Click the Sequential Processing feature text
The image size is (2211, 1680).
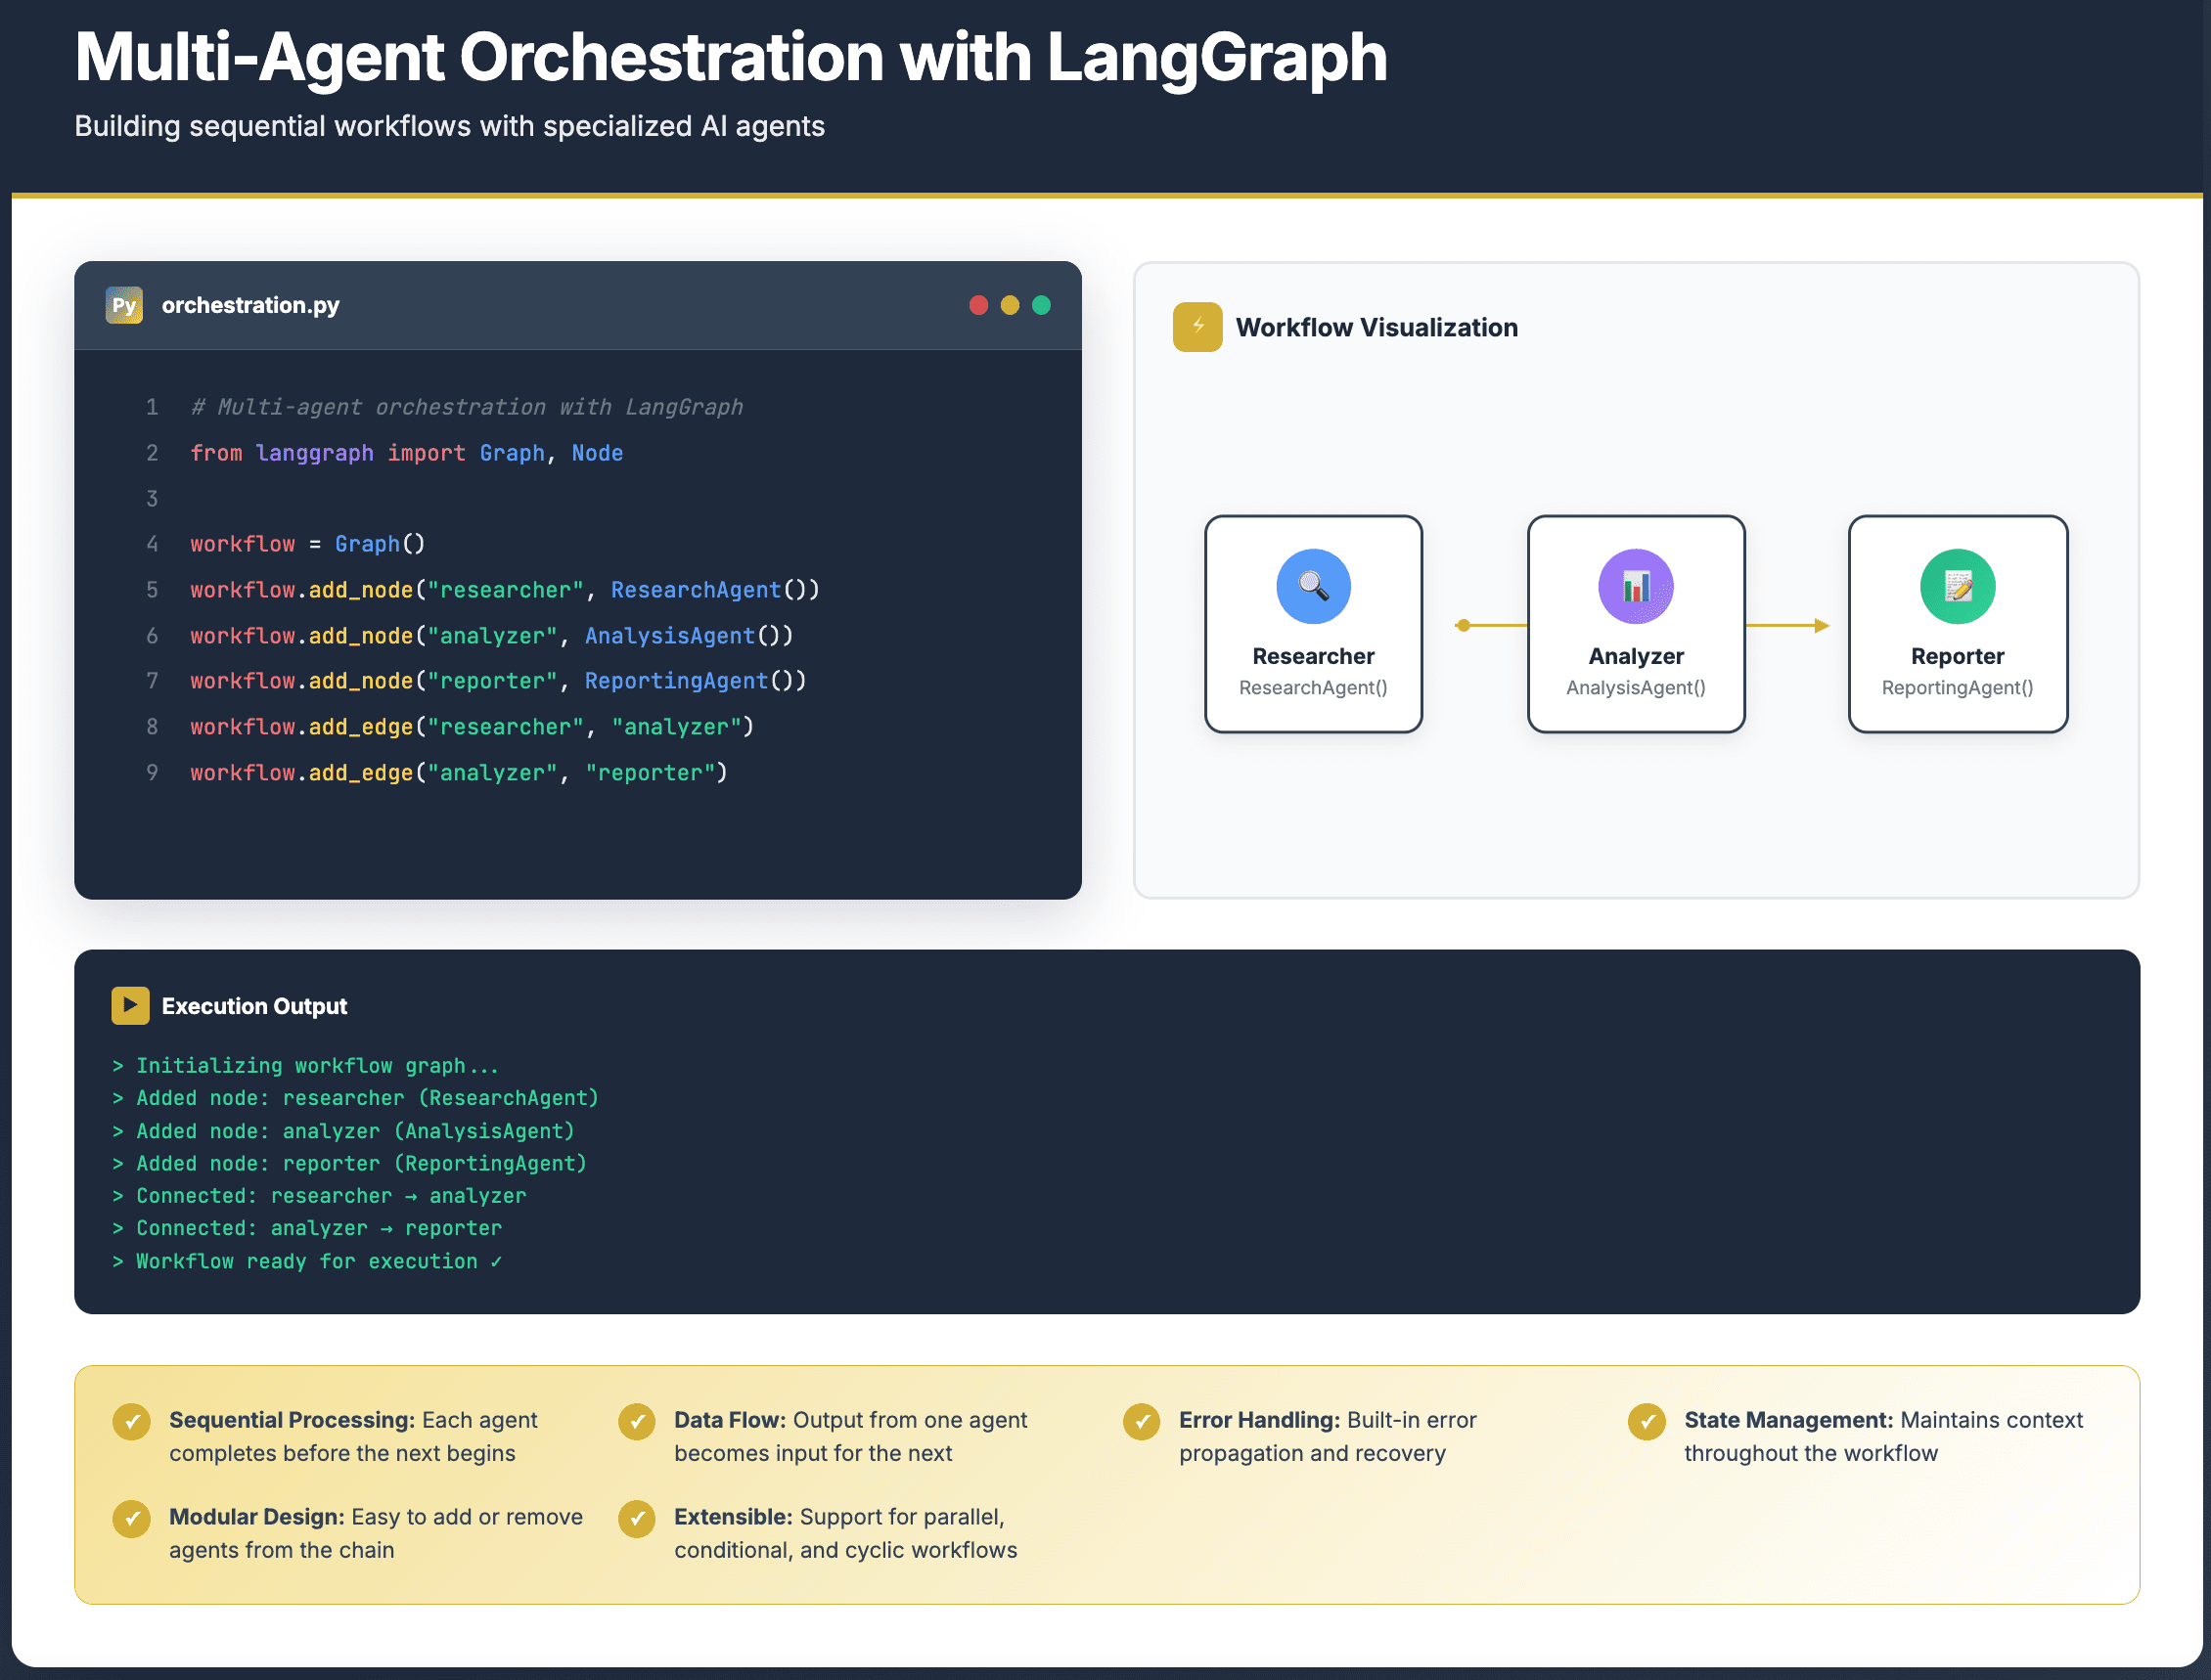353,1436
